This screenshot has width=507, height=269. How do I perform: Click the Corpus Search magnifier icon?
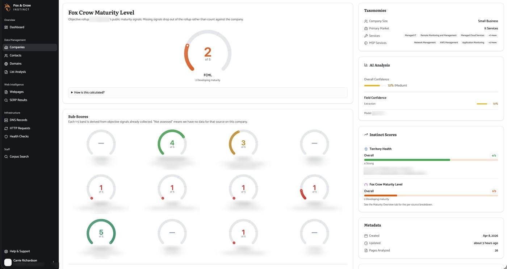(x=6, y=157)
